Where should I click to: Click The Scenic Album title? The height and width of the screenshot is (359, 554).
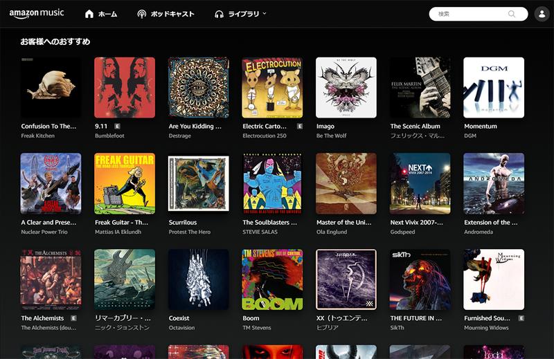pos(415,127)
